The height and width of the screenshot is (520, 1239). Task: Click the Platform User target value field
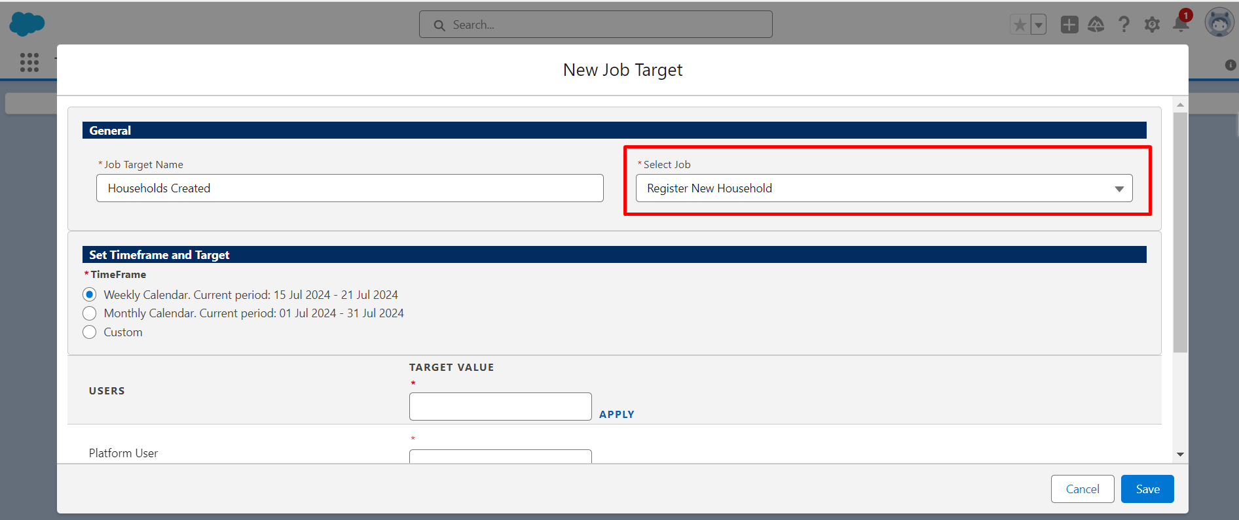pos(500,456)
